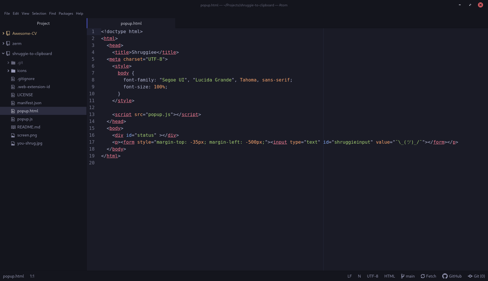Select the popup.html editor tab

click(x=131, y=23)
